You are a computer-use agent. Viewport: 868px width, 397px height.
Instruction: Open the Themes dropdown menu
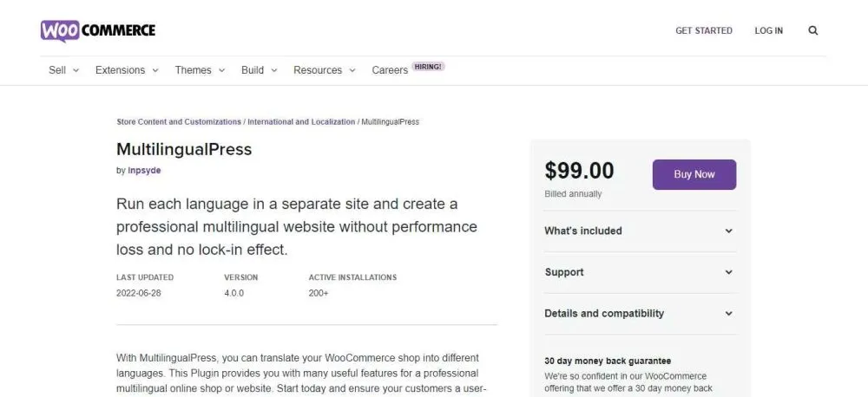click(x=200, y=70)
